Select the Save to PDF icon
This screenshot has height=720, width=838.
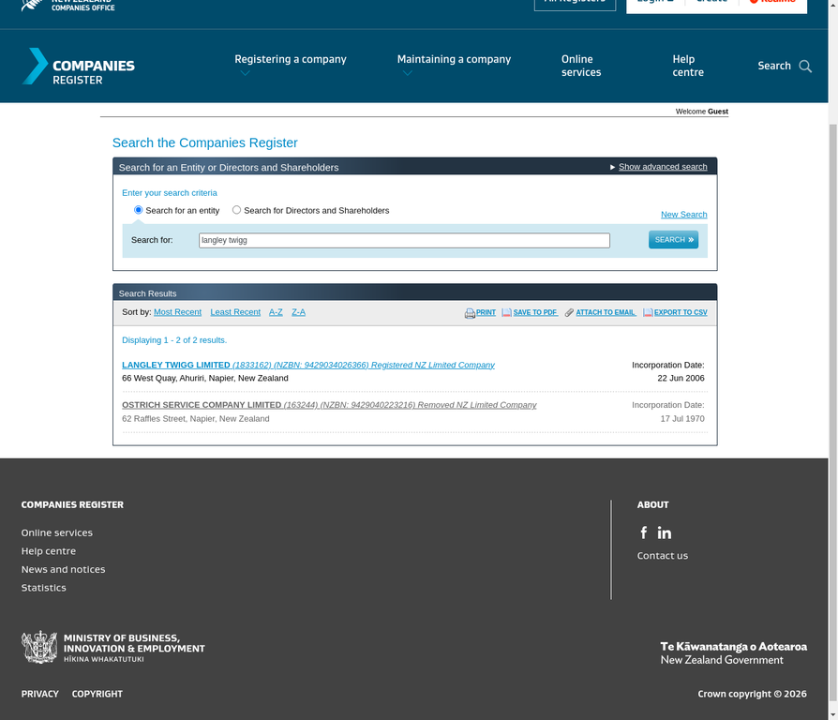click(x=506, y=312)
